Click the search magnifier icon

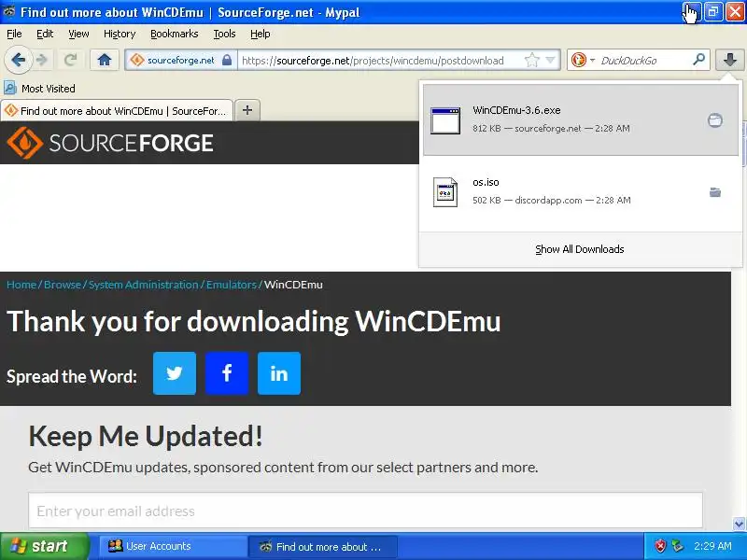(698, 60)
